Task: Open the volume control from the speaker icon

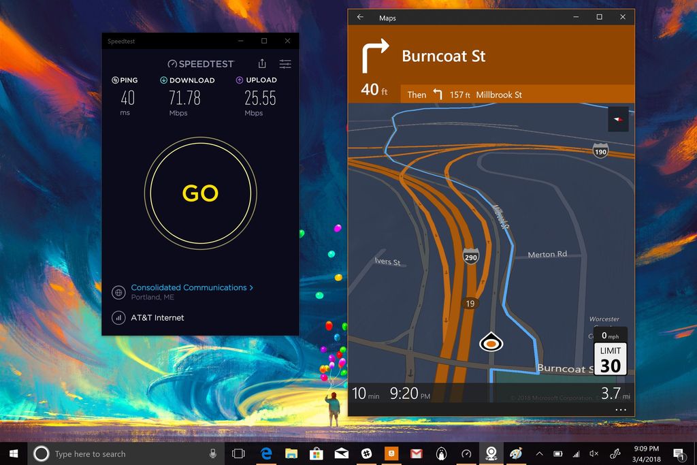Action: coord(593,453)
